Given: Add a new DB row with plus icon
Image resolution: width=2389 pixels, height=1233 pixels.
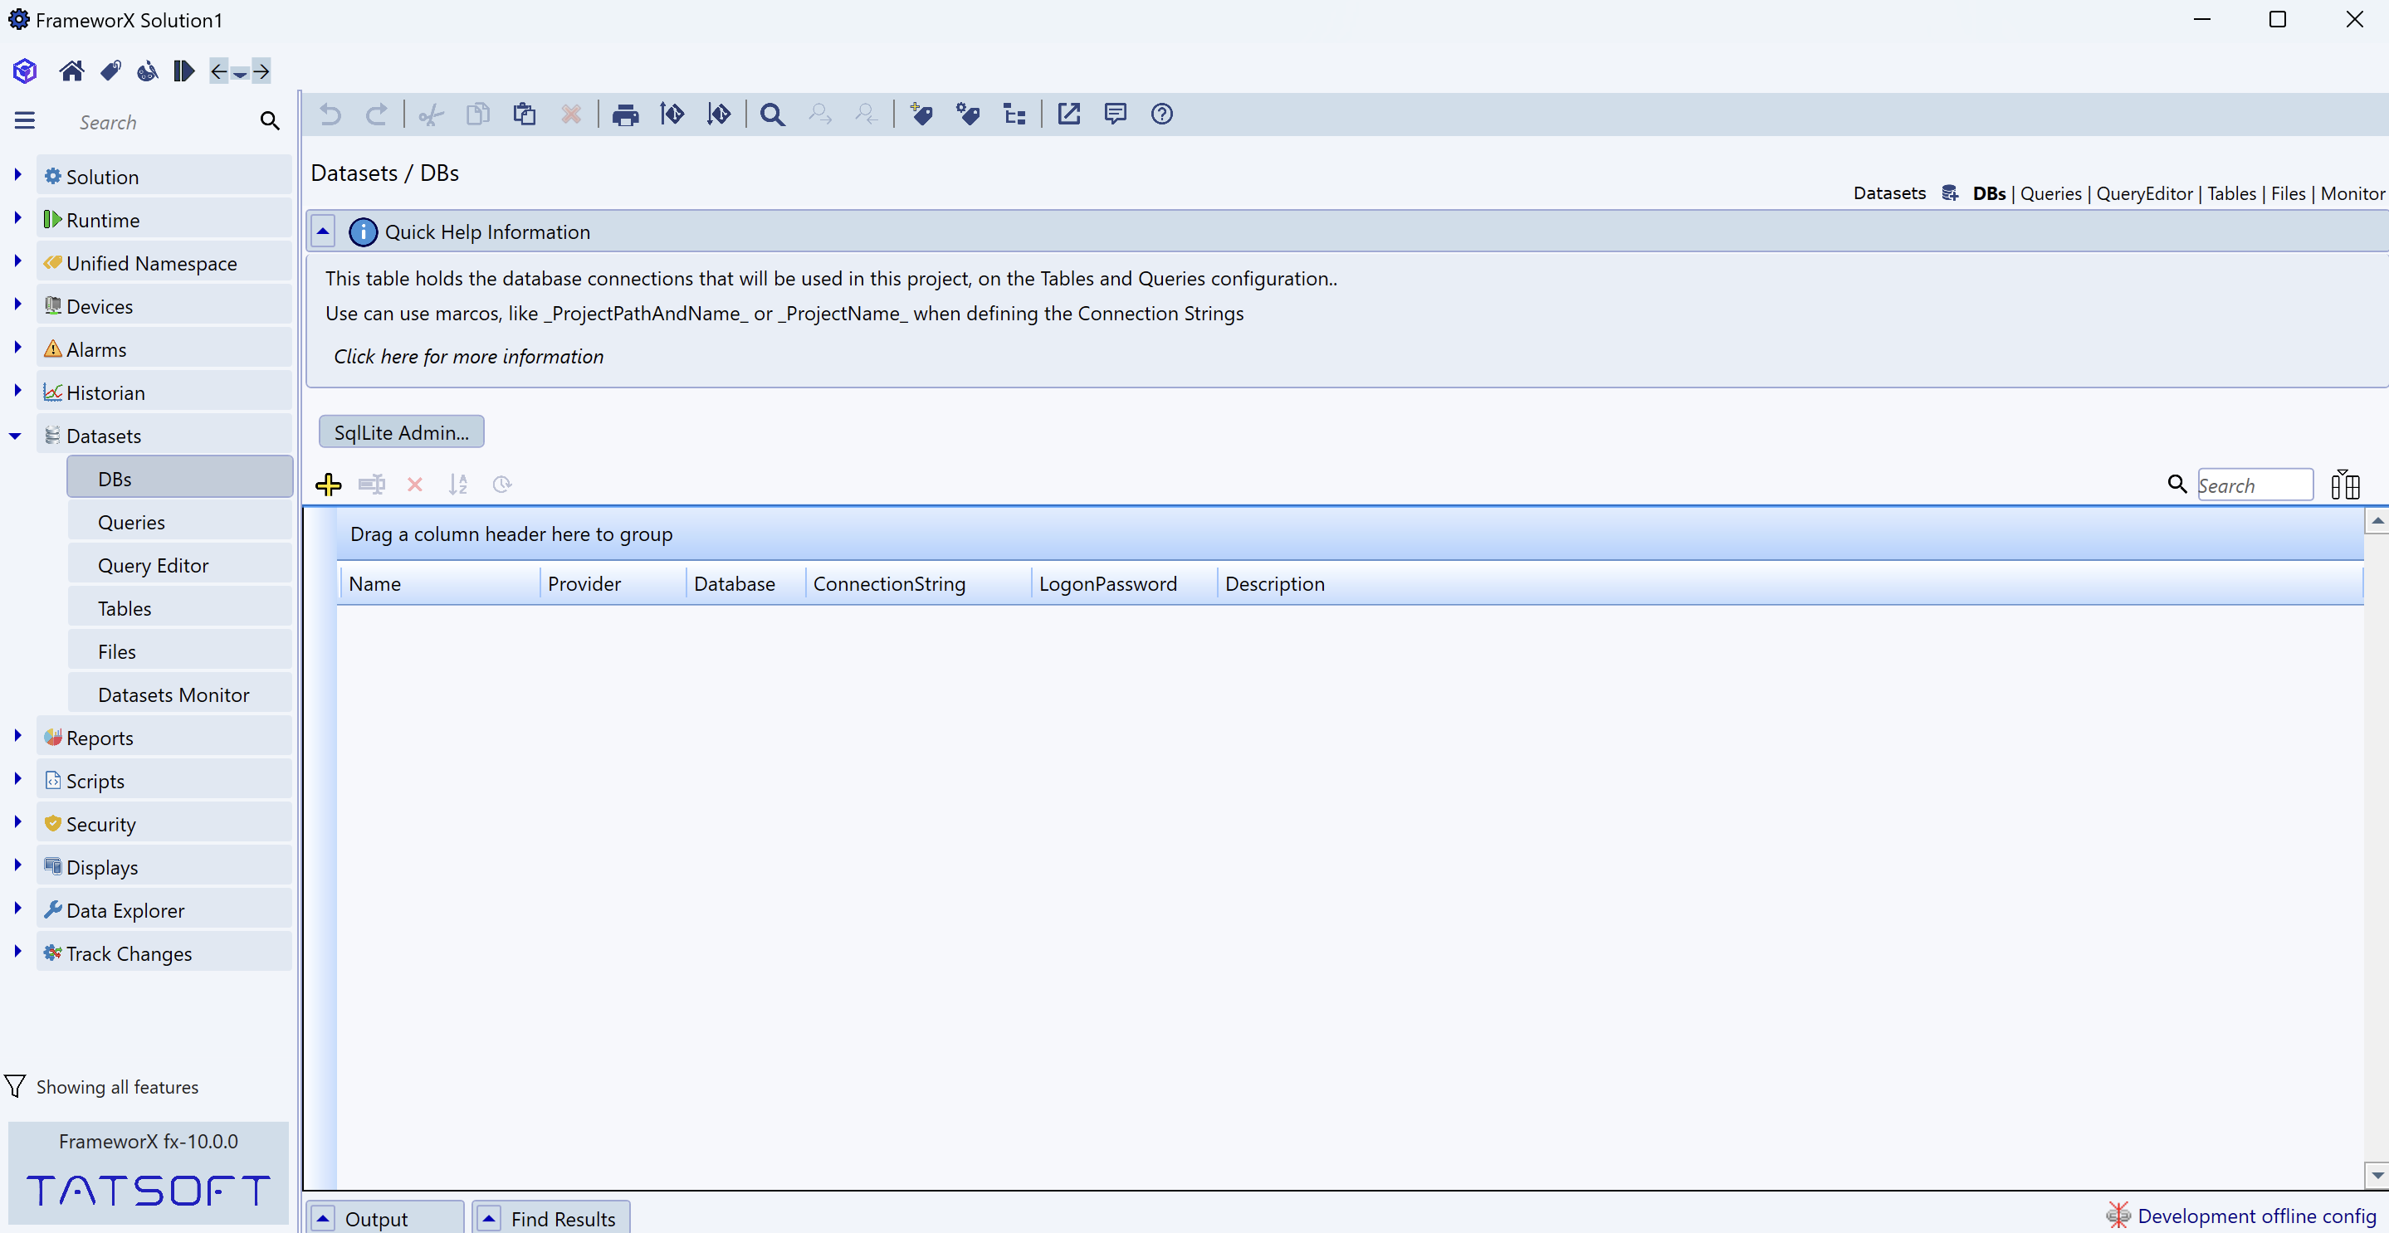Looking at the screenshot, I should coord(329,484).
